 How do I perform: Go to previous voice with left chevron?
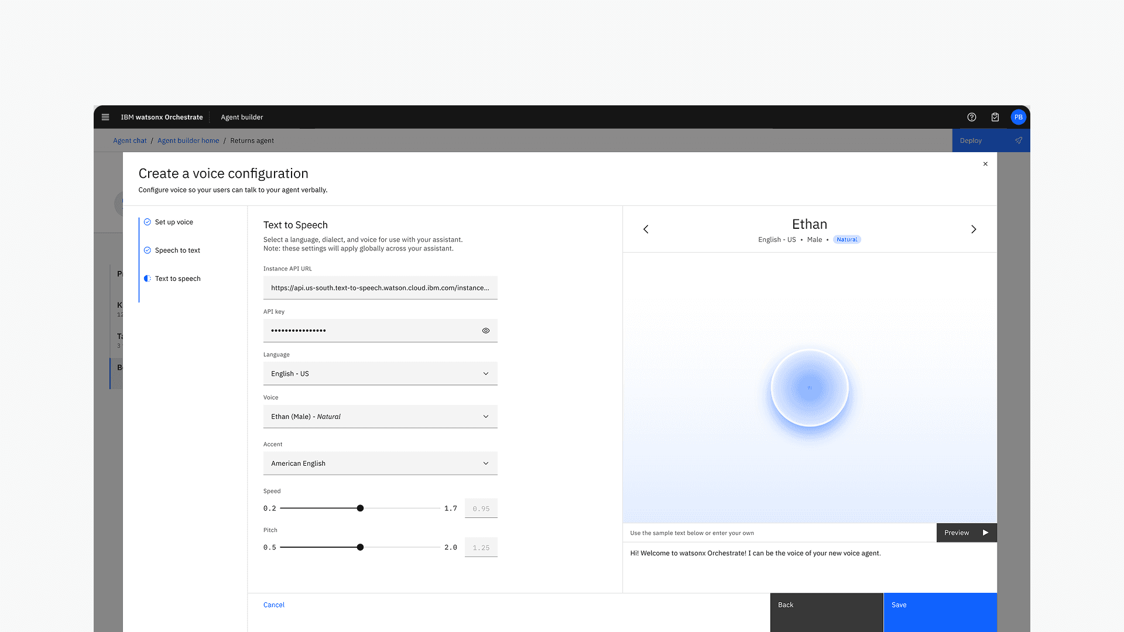pyautogui.click(x=646, y=229)
